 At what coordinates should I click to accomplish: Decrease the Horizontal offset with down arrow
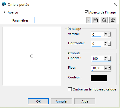click(106, 45)
